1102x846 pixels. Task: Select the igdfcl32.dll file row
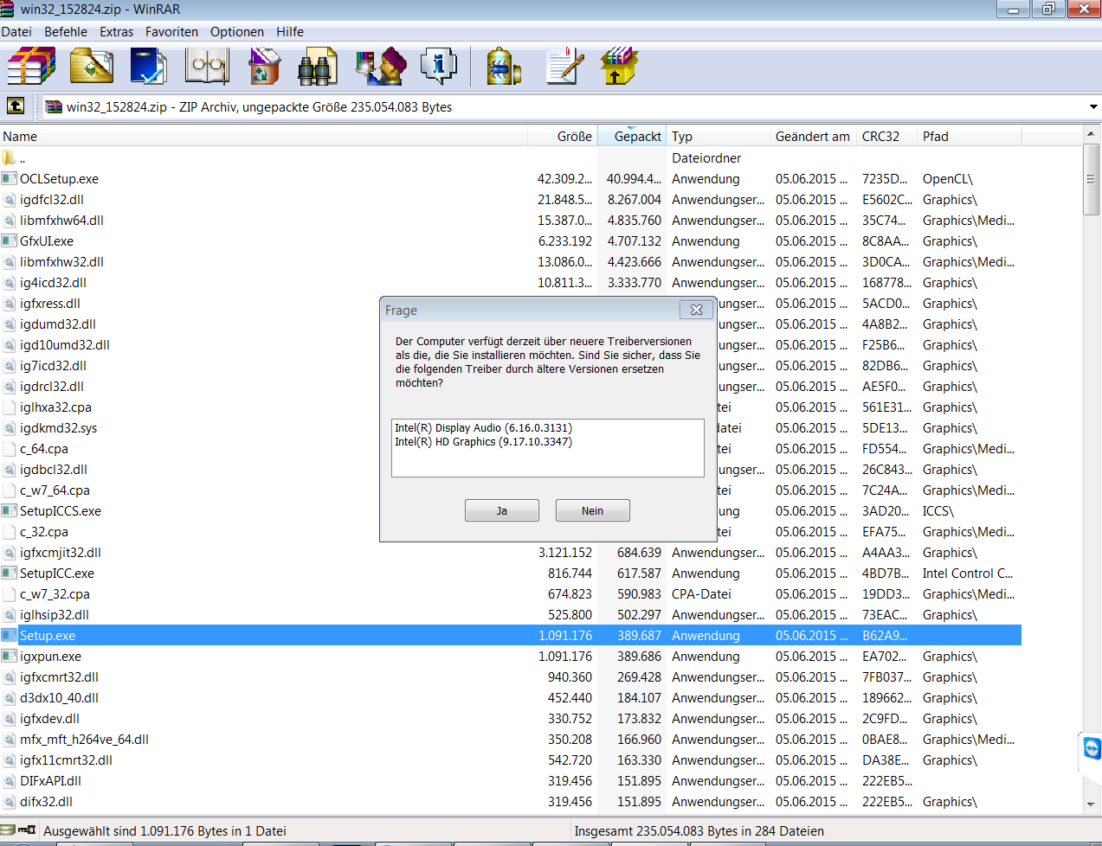(511, 200)
